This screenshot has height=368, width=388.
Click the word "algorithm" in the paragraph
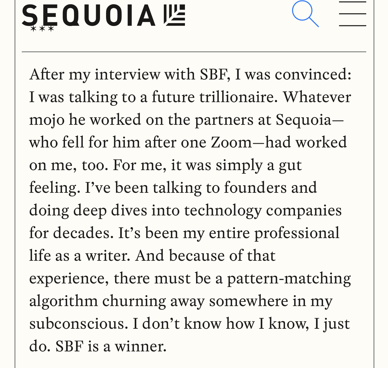coord(63,301)
